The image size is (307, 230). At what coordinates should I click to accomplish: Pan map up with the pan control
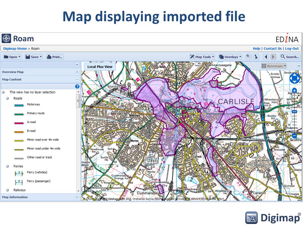point(295,75)
